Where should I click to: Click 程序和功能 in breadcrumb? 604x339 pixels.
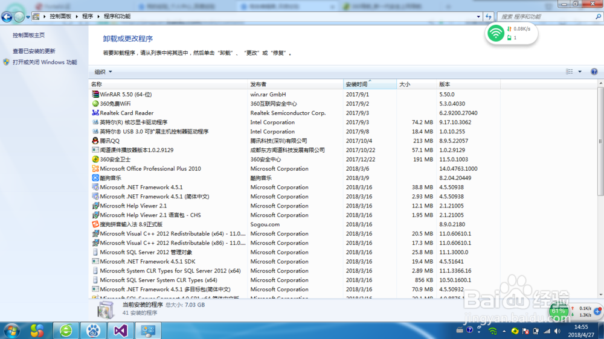click(117, 16)
